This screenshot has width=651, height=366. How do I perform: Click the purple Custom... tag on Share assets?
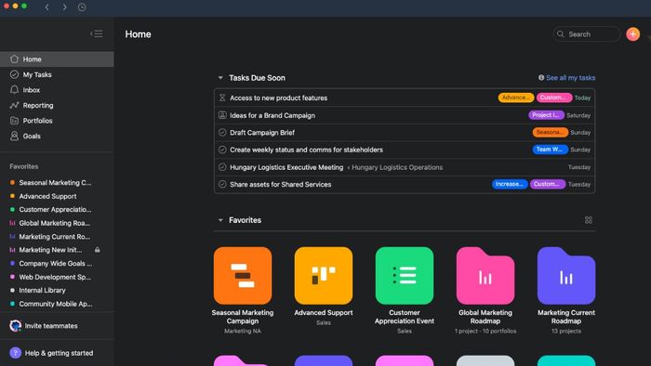[x=548, y=184]
